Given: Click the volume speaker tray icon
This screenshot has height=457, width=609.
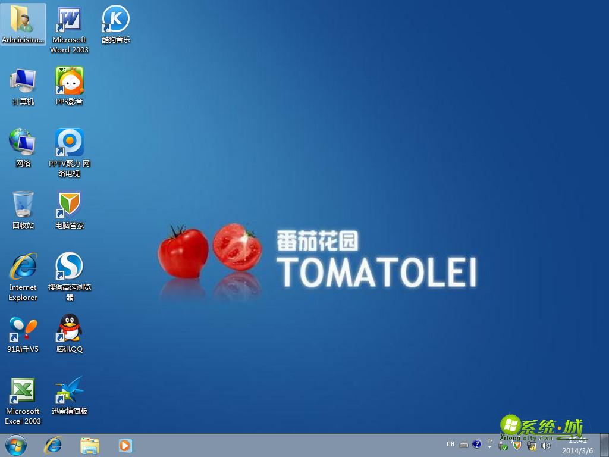Looking at the screenshot, I should (545, 445).
